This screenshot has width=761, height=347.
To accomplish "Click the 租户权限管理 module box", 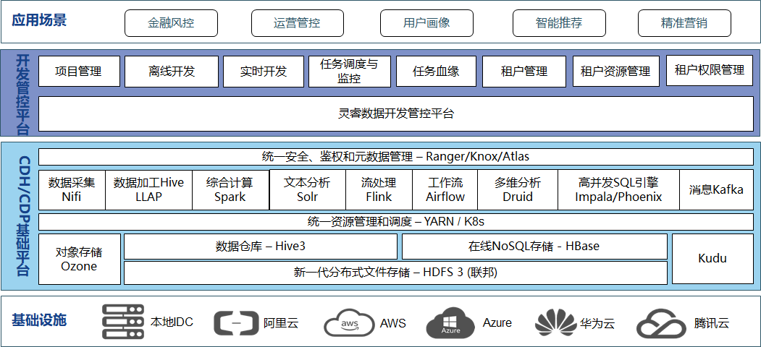I will tap(709, 70).
